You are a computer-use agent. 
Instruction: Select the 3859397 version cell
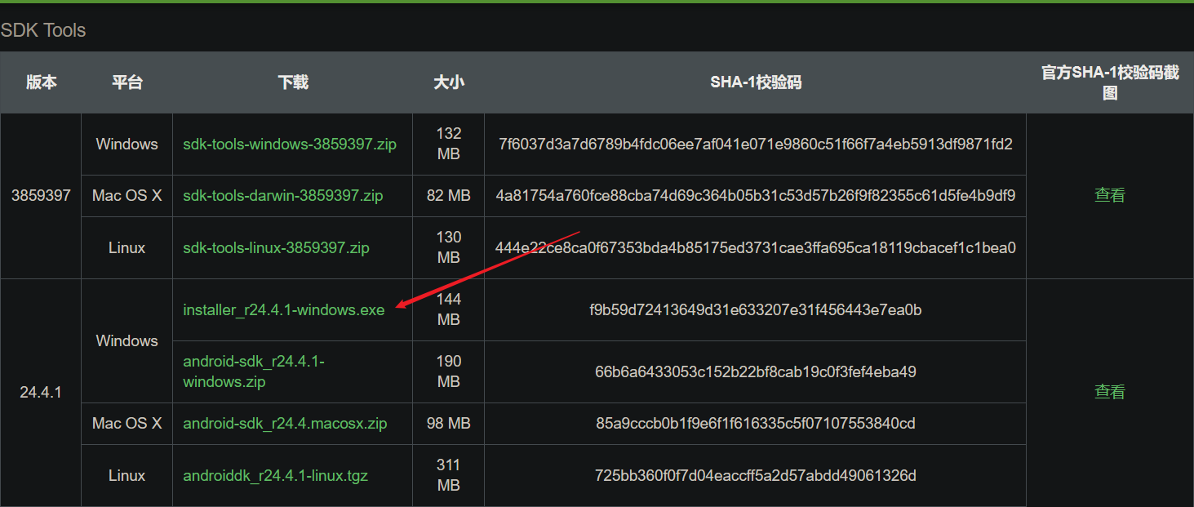[41, 196]
